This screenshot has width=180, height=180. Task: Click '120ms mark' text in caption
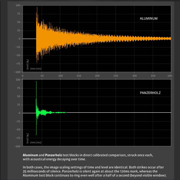tap(129, 171)
